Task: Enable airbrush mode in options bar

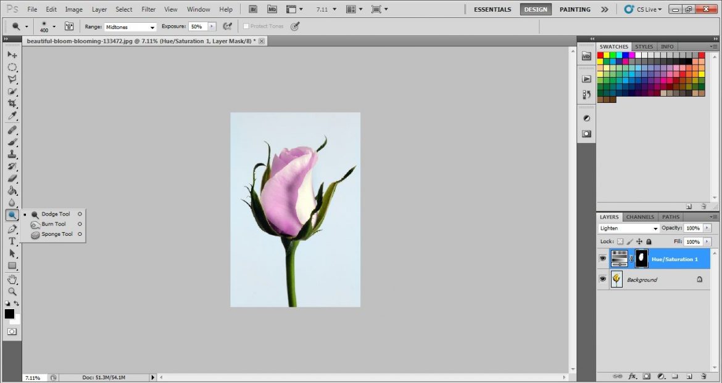Action: click(227, 26)
